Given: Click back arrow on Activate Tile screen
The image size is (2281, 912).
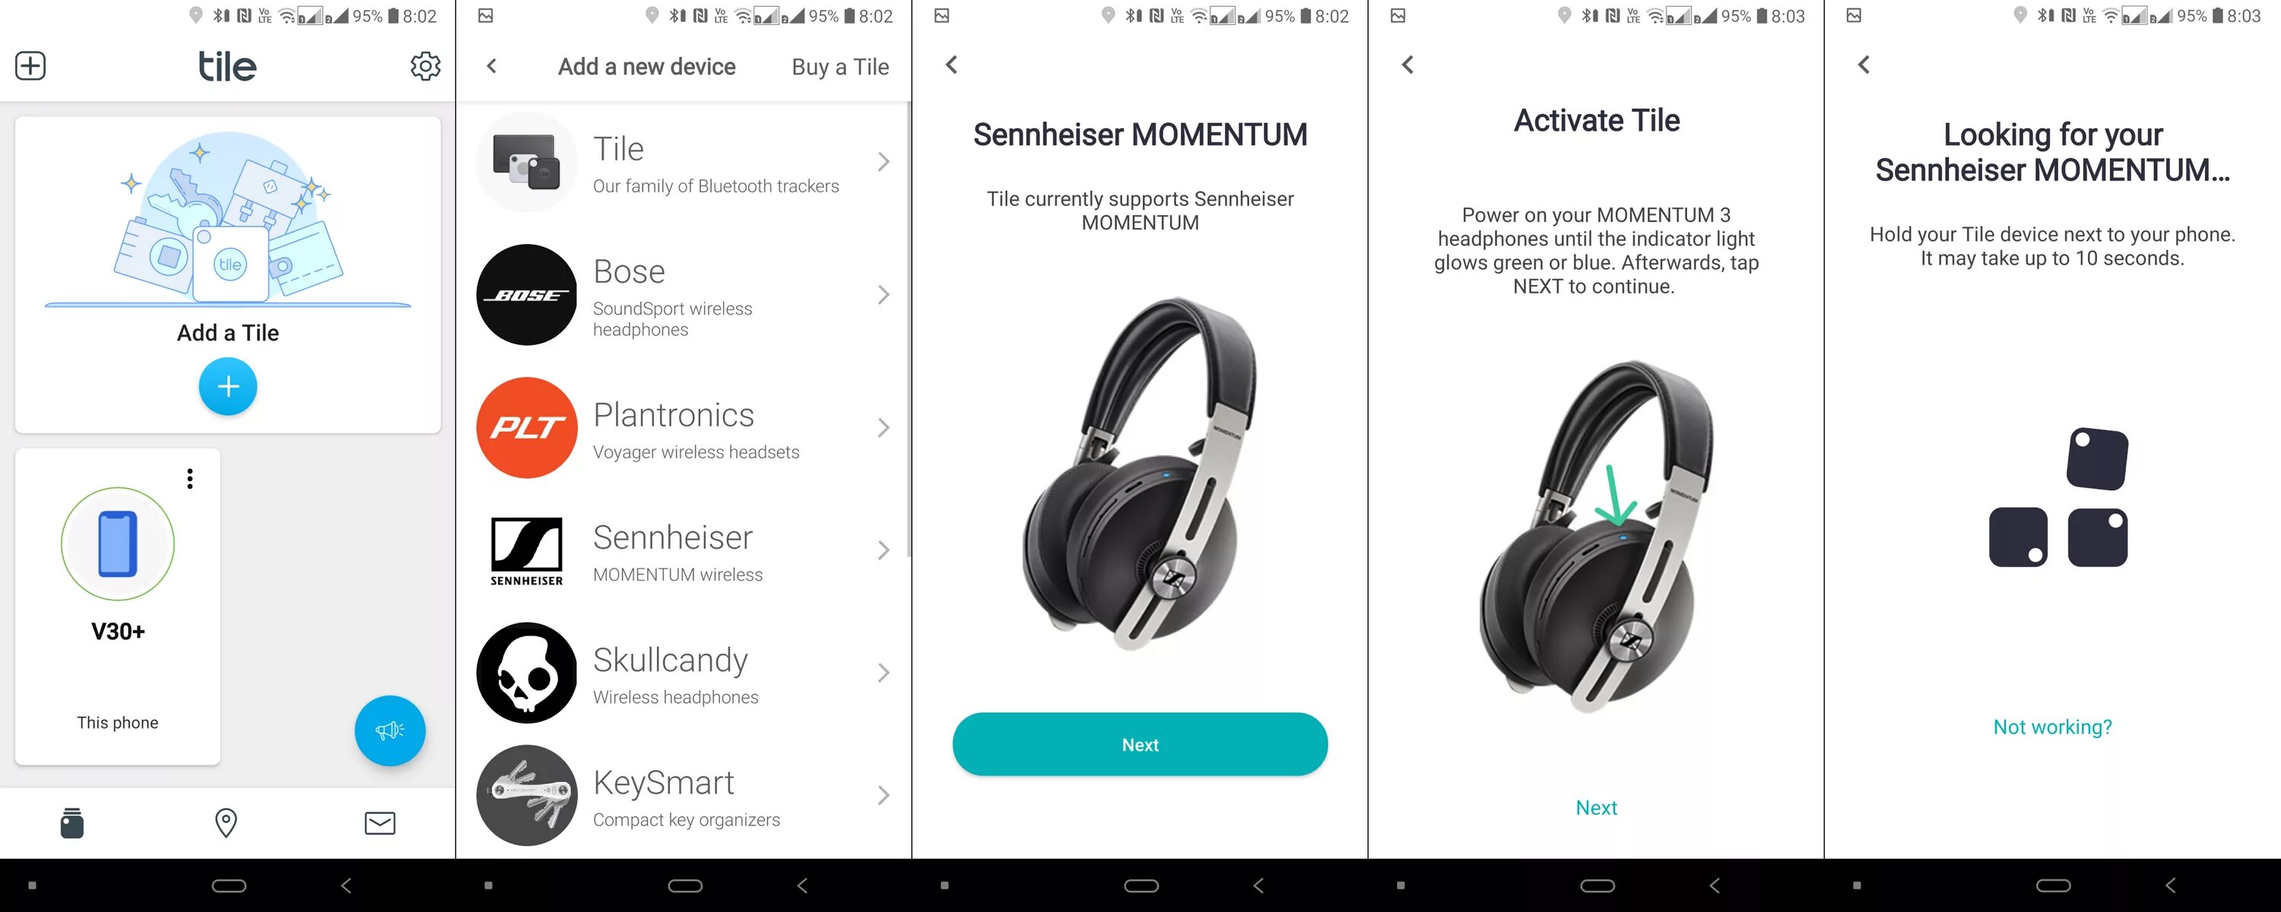Looking at the screenshot, I should click(1407, 64).
